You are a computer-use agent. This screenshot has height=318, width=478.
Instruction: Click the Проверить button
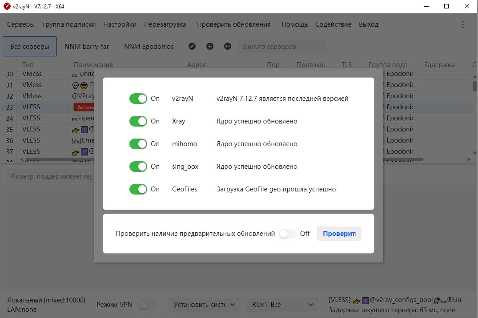coord(339,234)
